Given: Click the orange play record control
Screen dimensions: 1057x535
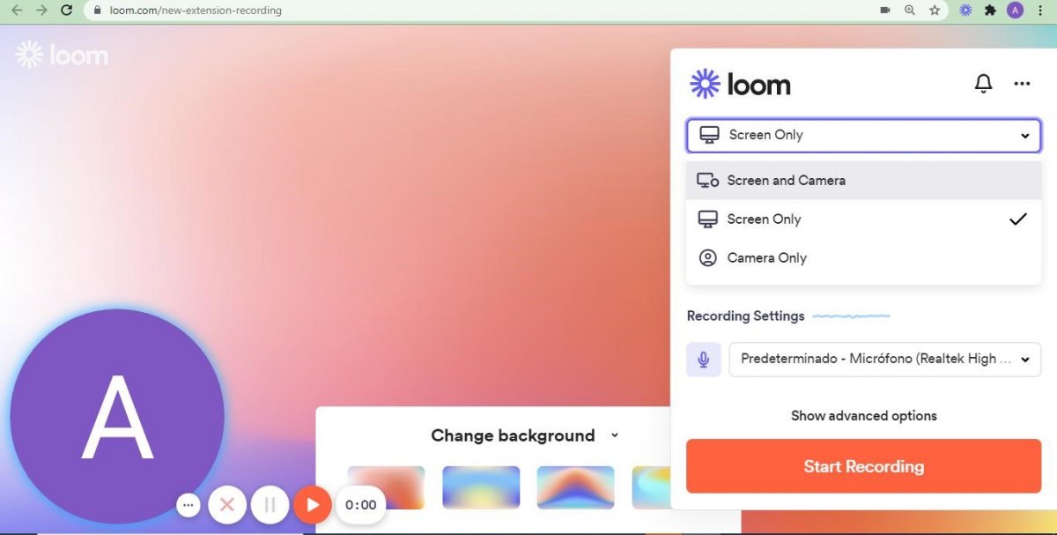Looking at the screenshot, I should click(x=312, y=505).
